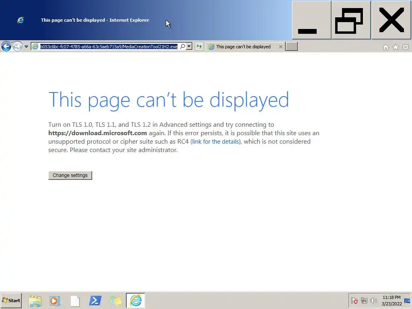Click the Show desktop button
The width and height of the screenshot is (412, 309).
point(408,301)
